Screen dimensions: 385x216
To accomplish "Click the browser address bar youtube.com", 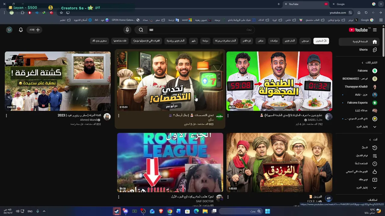I will tap(337, 13).
